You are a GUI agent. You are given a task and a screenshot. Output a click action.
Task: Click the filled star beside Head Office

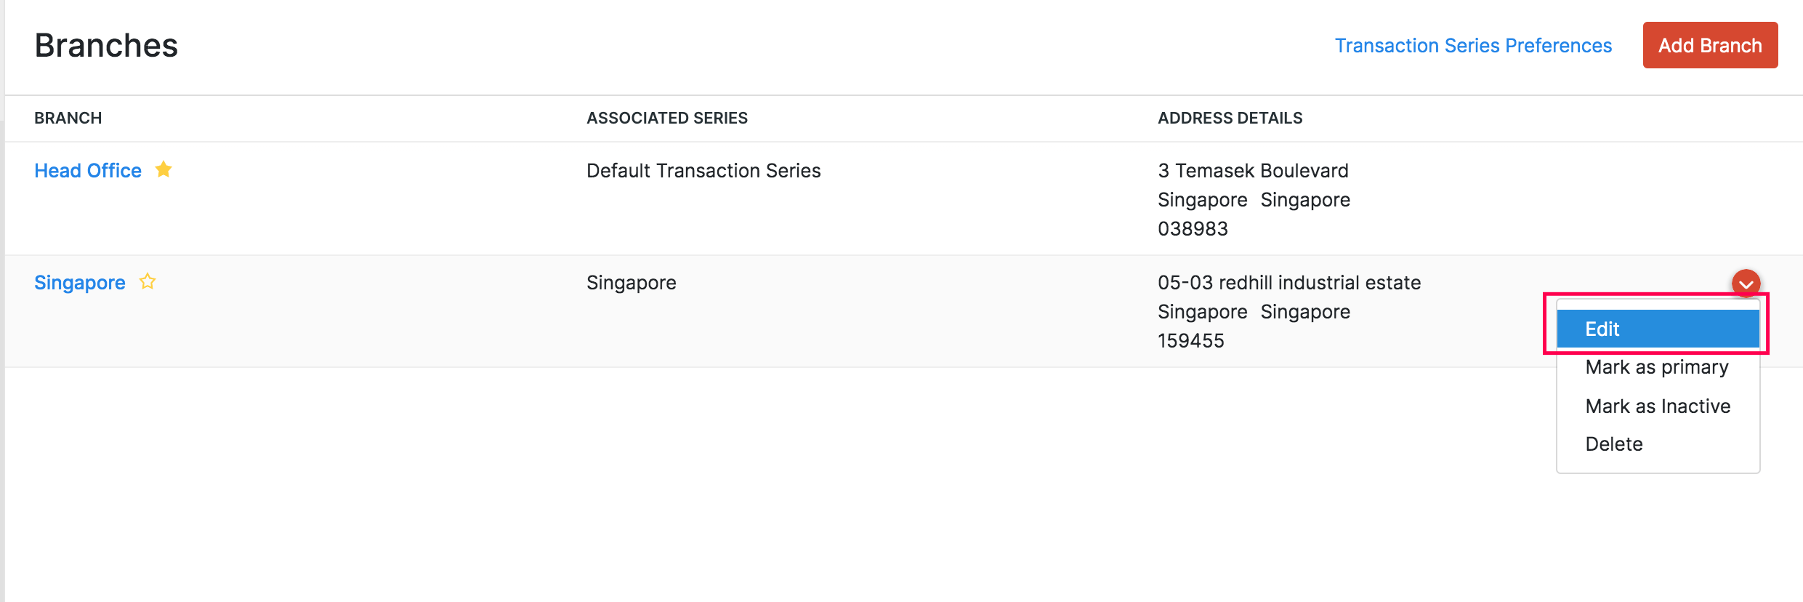click(x=164, y=169)
